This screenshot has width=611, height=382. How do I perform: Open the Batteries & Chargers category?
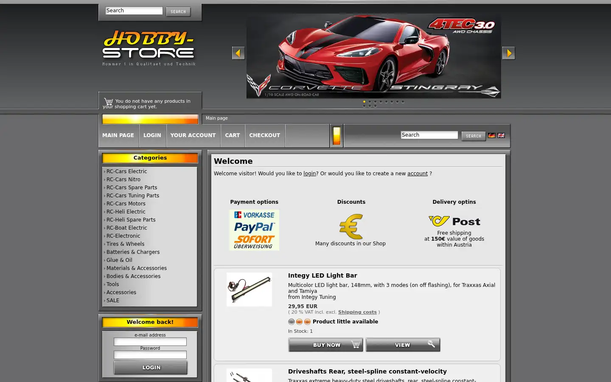(x=133, y=252)
